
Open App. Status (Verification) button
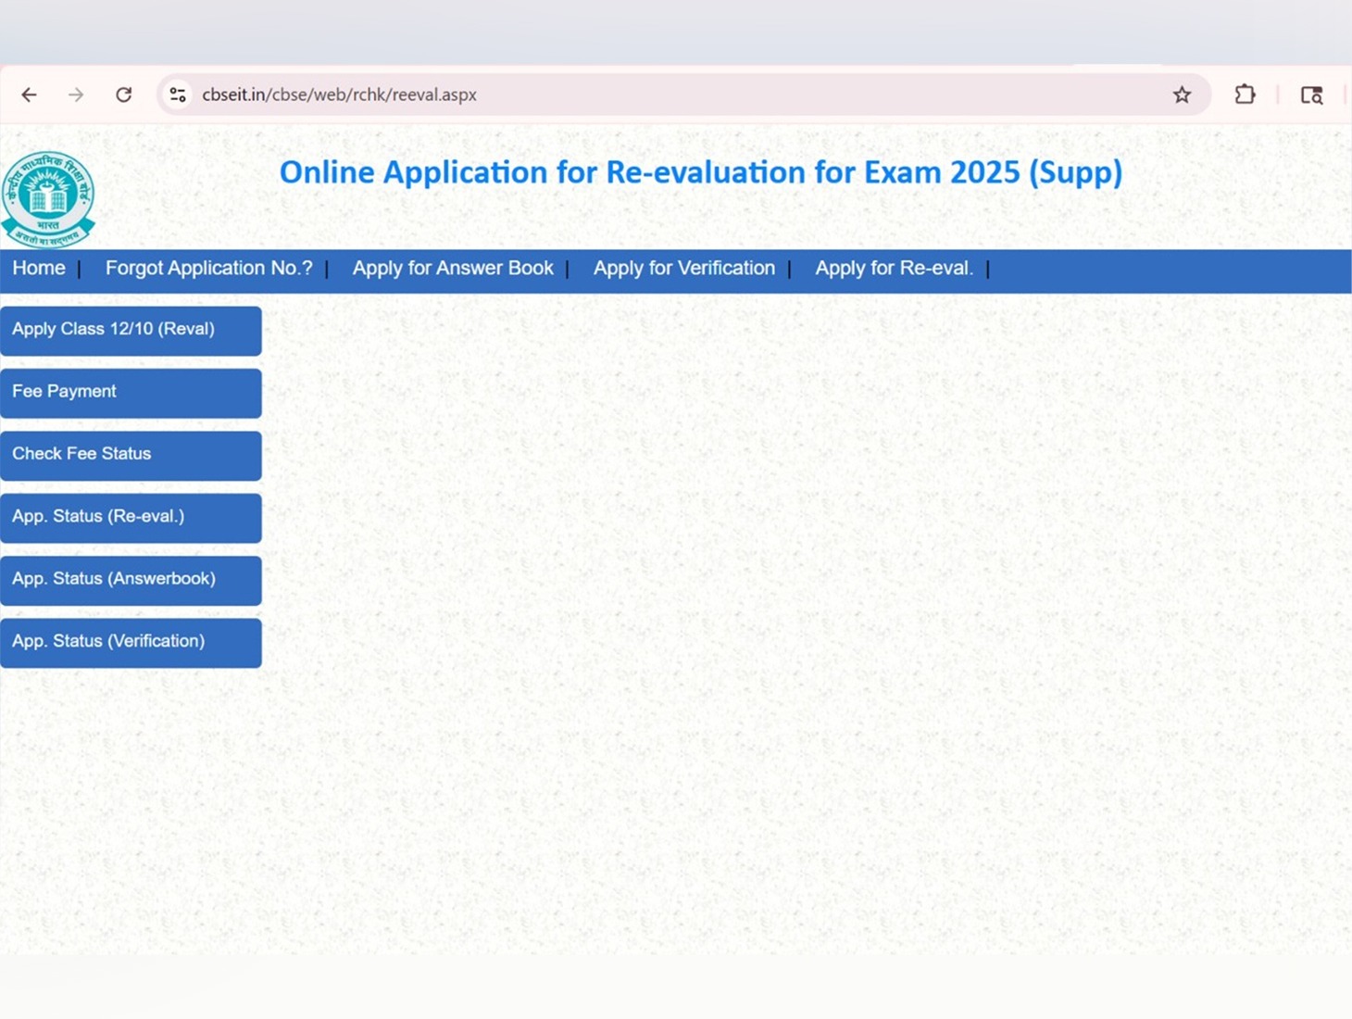point(131,642)
